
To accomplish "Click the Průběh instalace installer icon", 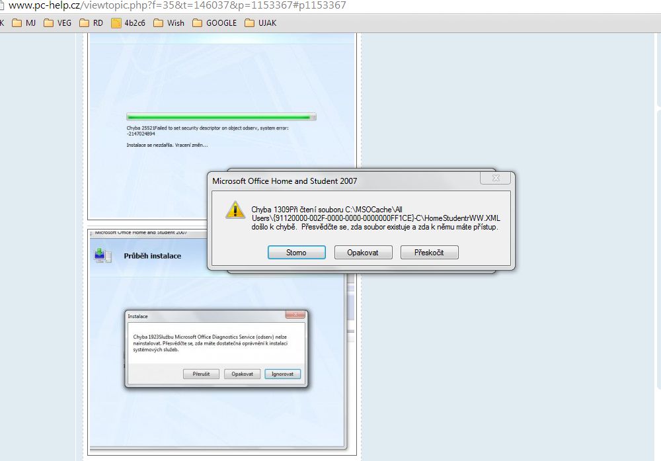I will [103, 255].
